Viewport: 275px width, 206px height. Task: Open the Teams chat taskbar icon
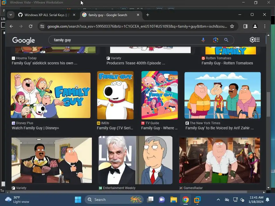(x=162, y=200)
